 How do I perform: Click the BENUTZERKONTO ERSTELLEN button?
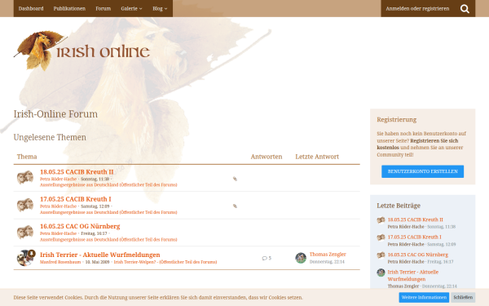(422, 171)
